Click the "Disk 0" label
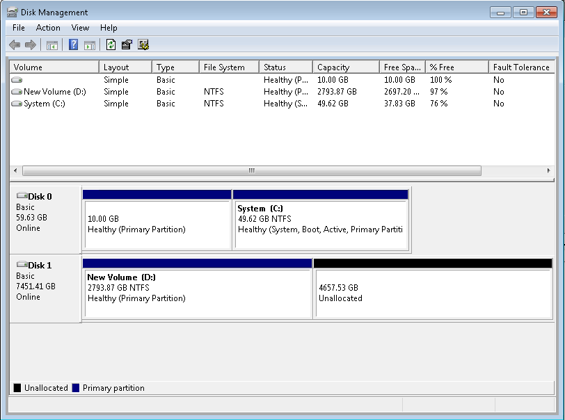565x420 pixels. tap(40, 197)
